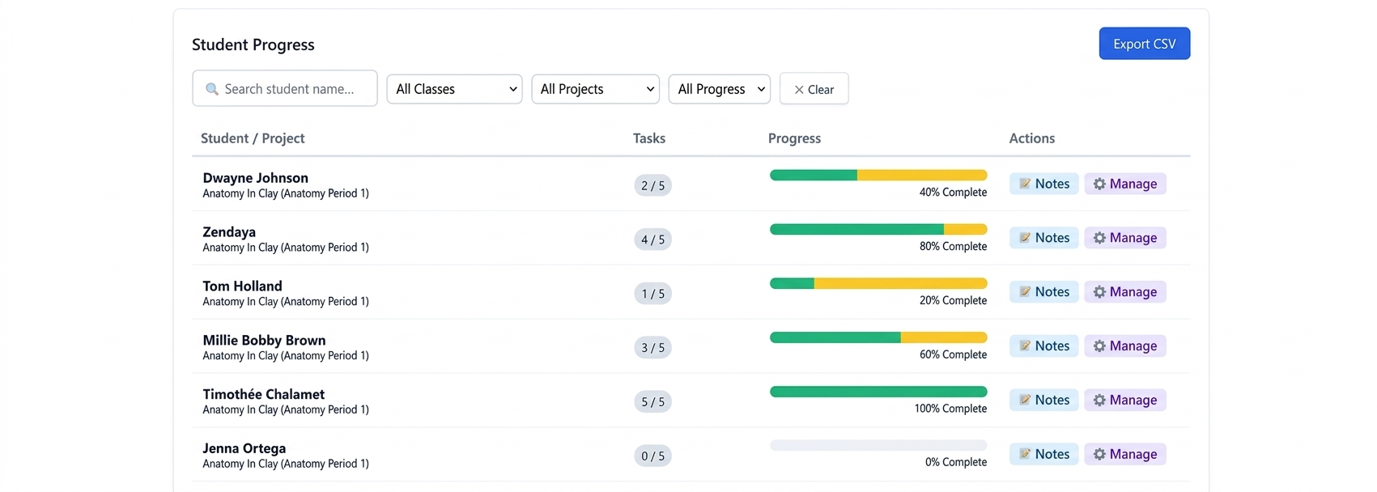
Task: Click the 0 / 5 tasks badge
Action: tap(652, 456)
